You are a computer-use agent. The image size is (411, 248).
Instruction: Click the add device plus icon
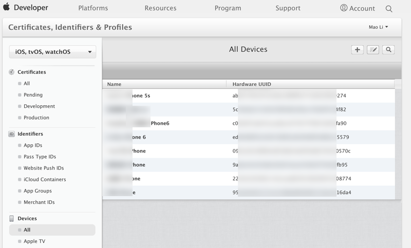pyautogui.click(x=357, y=50)
